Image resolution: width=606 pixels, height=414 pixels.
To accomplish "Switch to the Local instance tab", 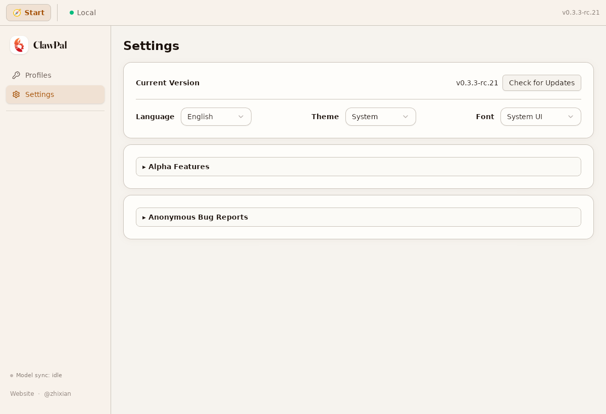I will pyautogui.click(x=83, y=13).
